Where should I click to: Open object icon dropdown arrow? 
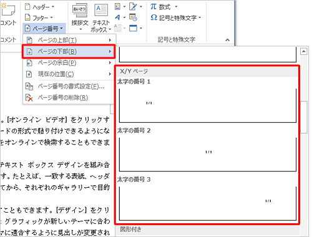pyautogui.click(x=141, y=28)
